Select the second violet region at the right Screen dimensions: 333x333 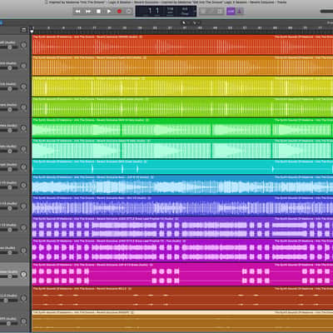point(303,227)
